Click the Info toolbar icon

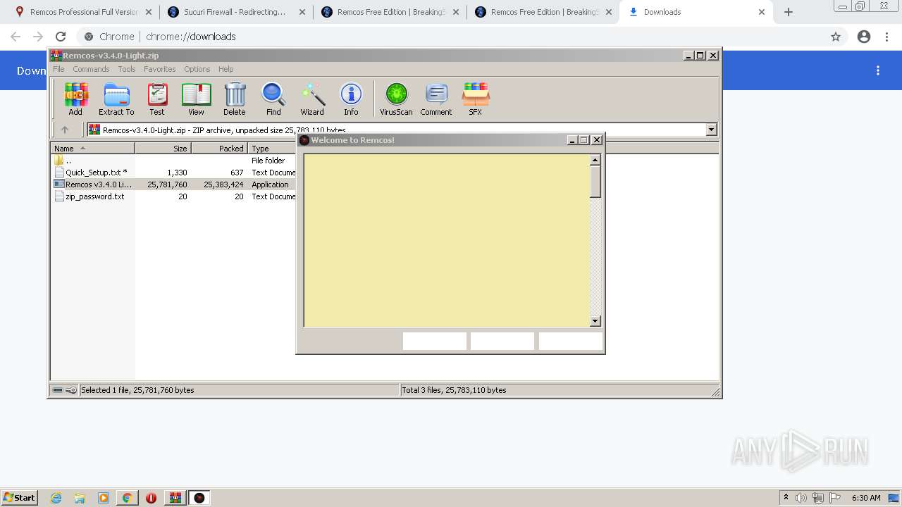351,99
